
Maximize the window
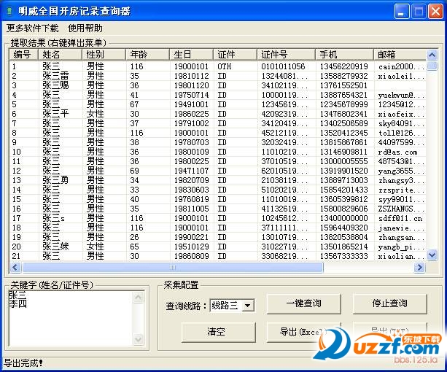click(x=419, y=12)
